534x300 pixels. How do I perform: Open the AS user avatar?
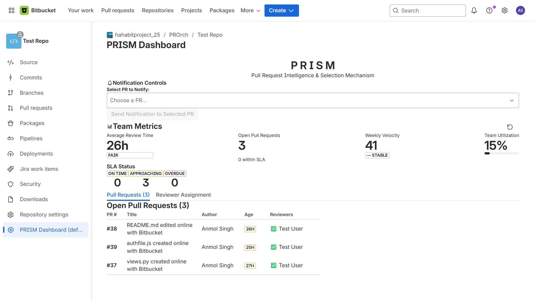point(520,11)
